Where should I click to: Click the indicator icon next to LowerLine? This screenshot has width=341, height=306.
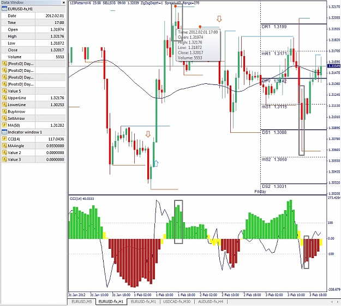tap(4, 105)
